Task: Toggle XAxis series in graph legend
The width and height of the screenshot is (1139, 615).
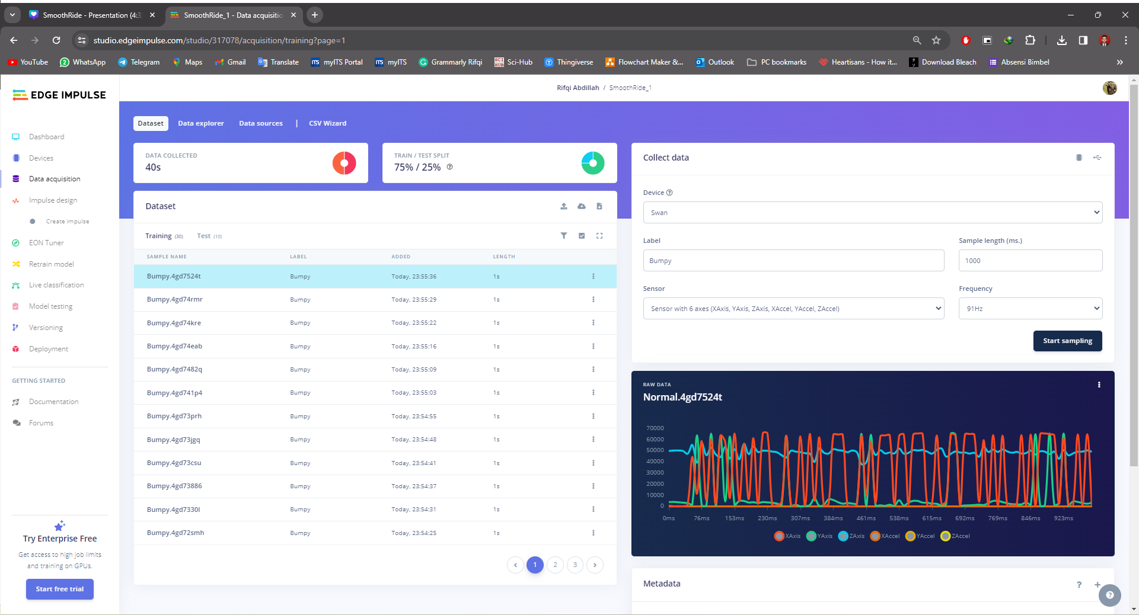Action: 787,536
